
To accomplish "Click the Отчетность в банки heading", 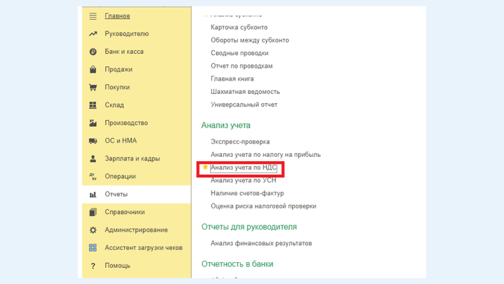I will (x=237, y=264).
